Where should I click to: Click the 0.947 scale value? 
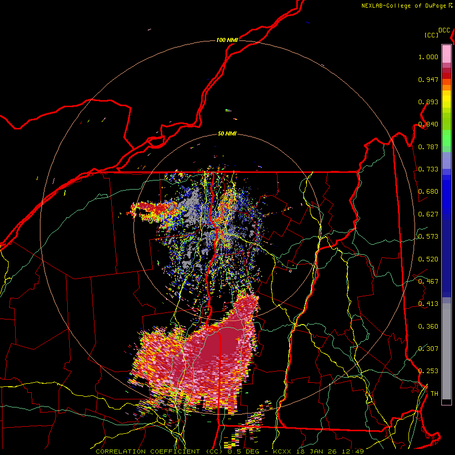pyautogui.click(x=428, y=79)
